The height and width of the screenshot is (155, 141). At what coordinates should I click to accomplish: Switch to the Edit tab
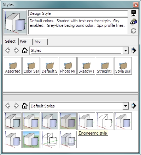[x=25, y=42]
